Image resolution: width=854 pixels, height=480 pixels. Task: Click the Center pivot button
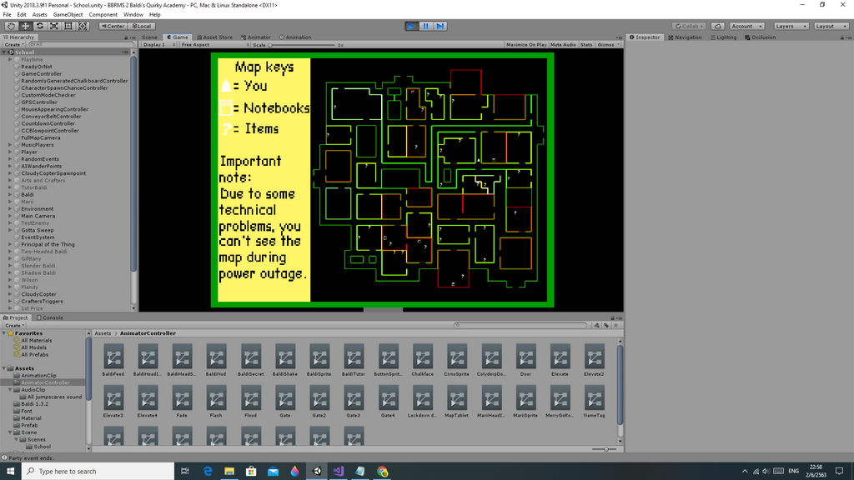tap(113, 26)
